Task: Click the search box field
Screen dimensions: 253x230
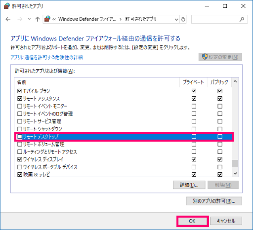Action: tap(219, 19)
